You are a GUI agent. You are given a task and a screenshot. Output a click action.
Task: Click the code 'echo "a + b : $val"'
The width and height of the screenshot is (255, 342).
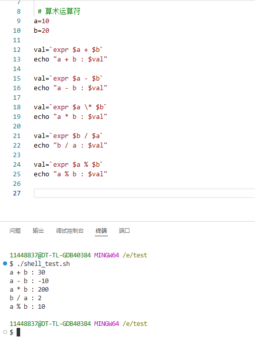(71, 59)
